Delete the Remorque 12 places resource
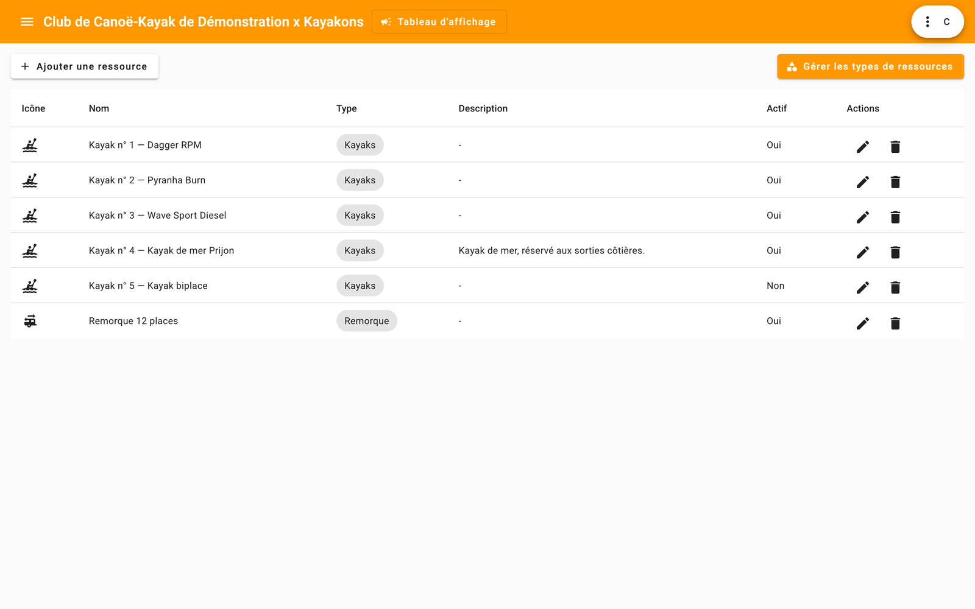This screenshot has width=975, height=609. pos(895,323)
